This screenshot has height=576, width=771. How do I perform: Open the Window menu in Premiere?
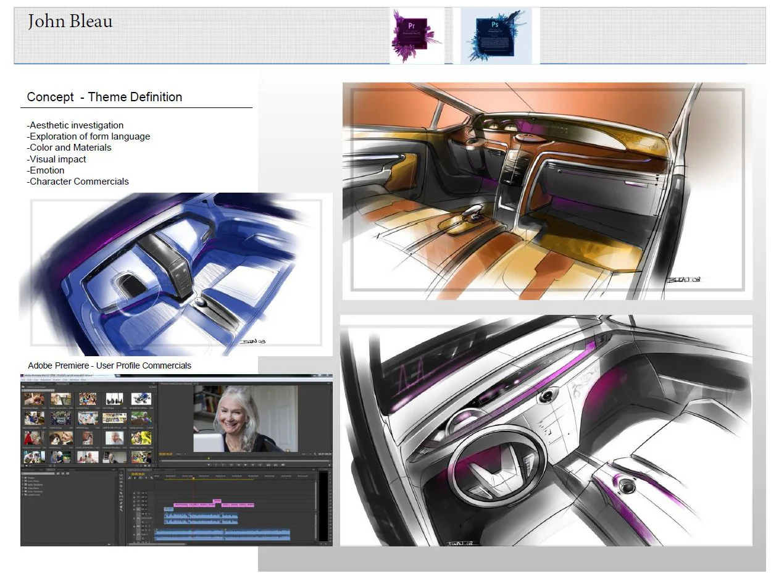[74, 380]
